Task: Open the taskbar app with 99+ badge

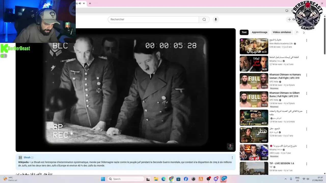Action: tap(224, 179)
